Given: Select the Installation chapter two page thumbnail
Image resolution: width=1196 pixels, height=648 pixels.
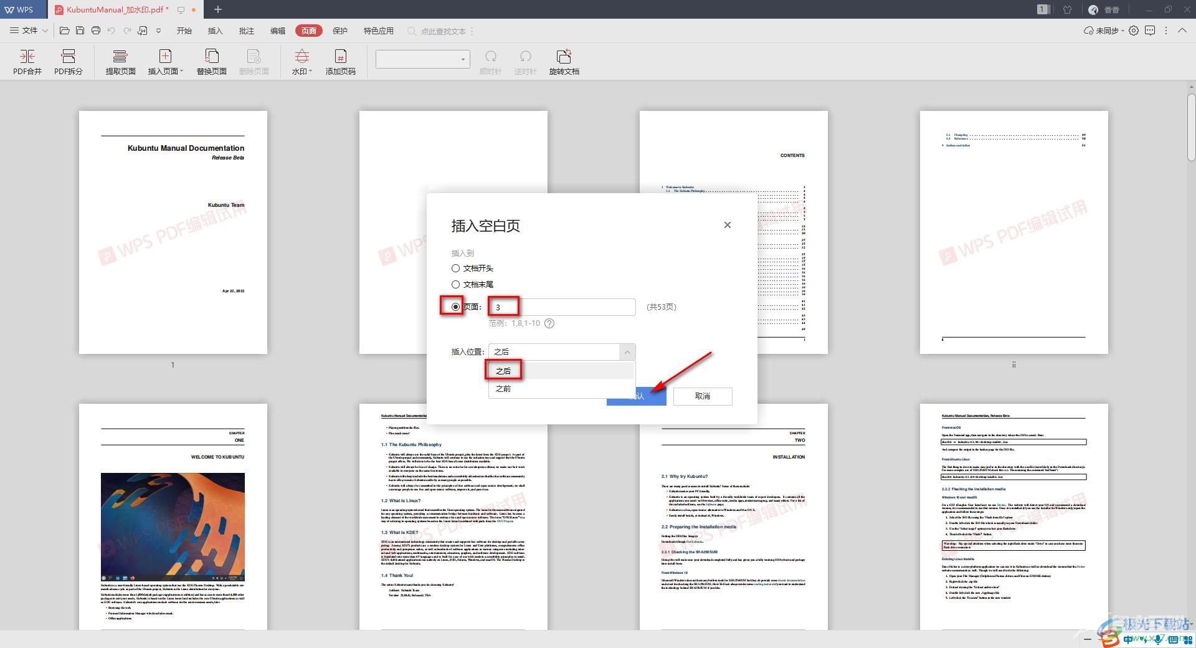Looking at the screenshot, I should click(734, 517).
